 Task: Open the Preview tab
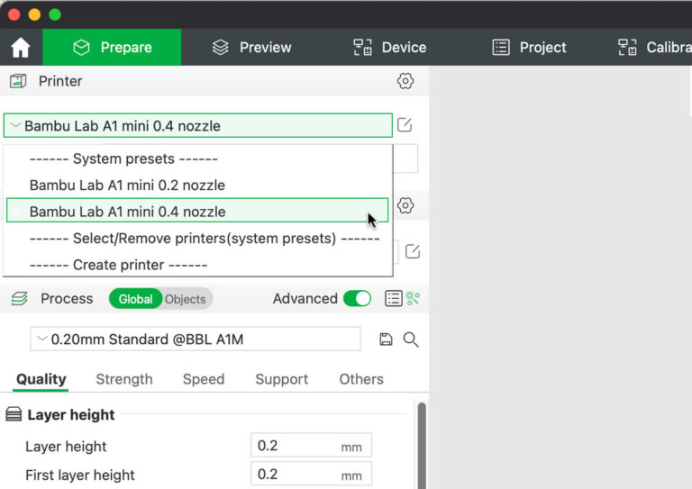click(251, 48)
